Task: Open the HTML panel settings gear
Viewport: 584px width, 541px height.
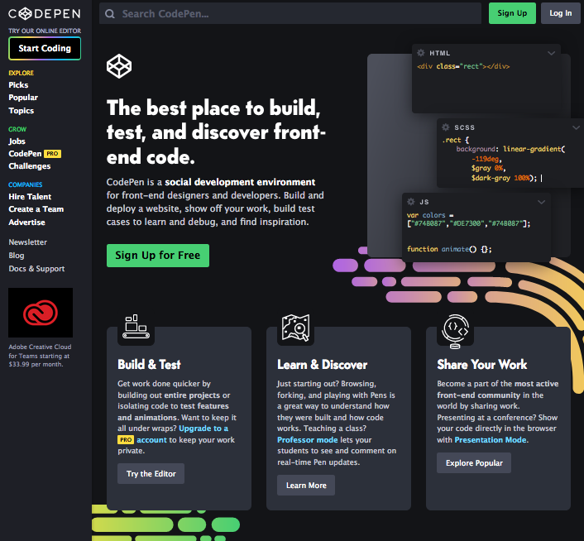Action: pyautogui.click(x=421, y=53)
